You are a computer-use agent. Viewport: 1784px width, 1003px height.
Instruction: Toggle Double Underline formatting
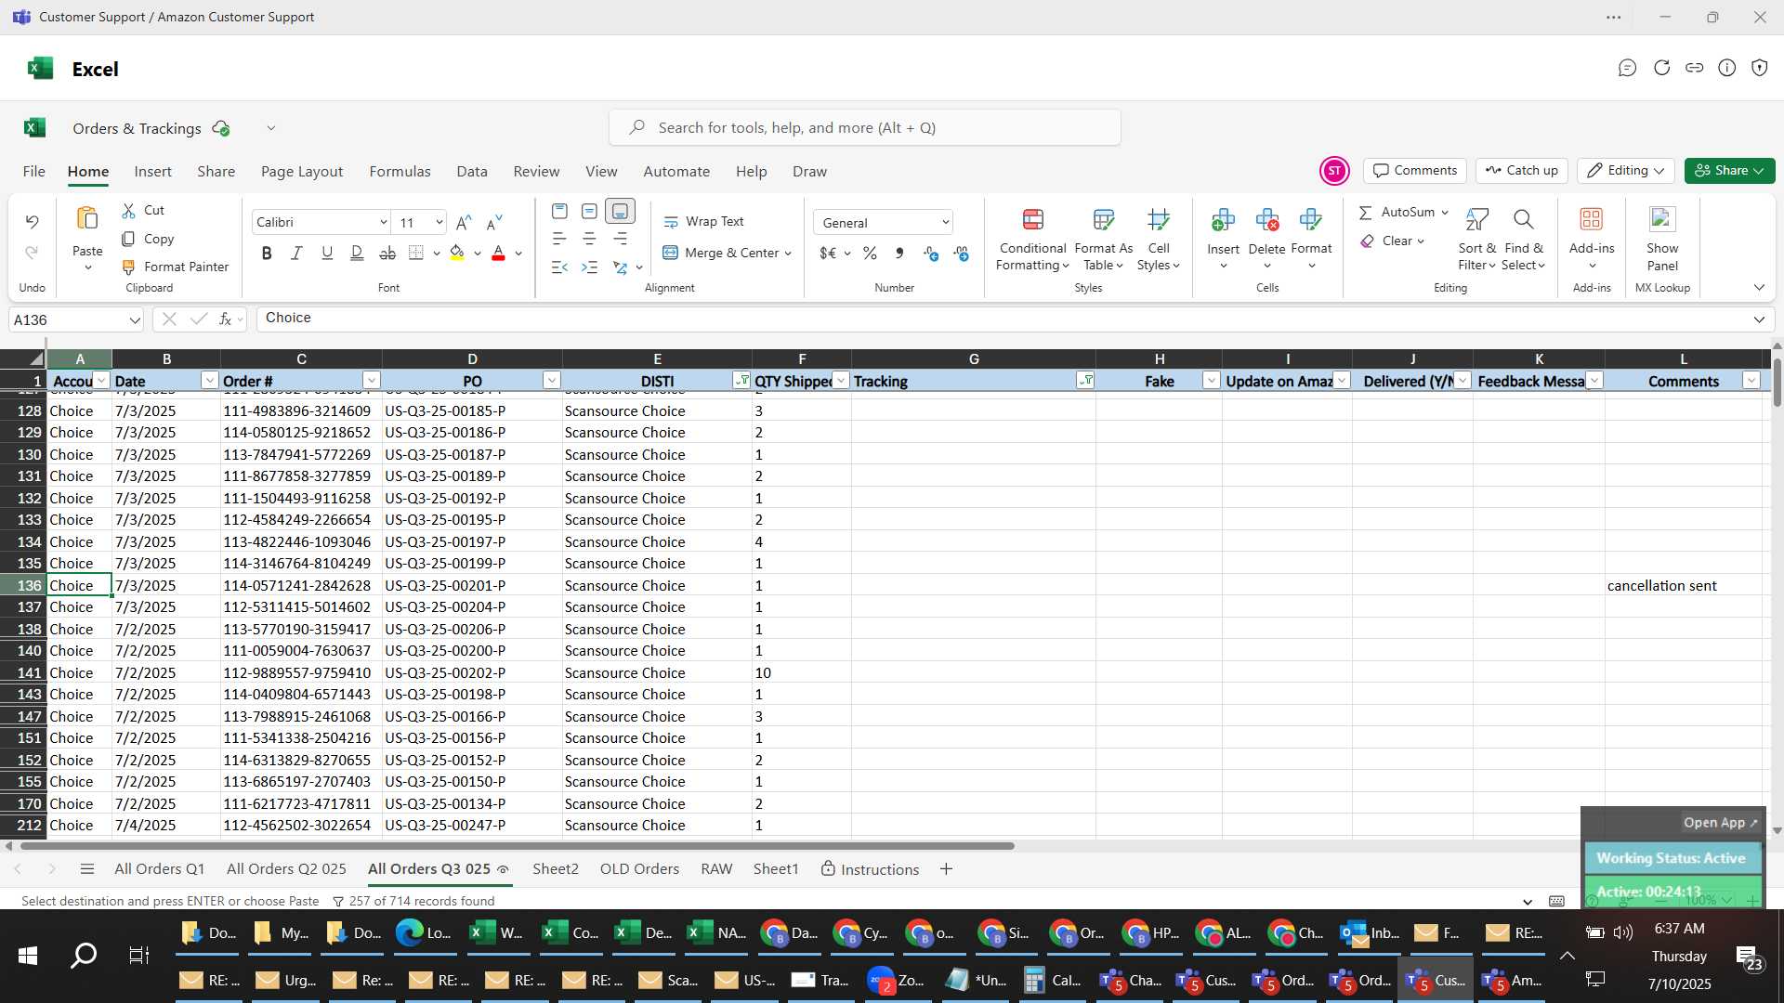[357, 253]
